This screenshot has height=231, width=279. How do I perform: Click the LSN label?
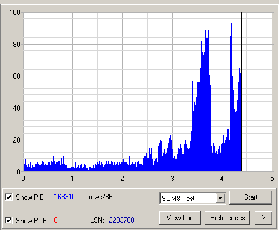(x=97, y=220)
